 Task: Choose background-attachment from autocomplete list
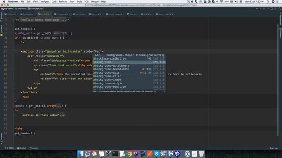[x=129, y=66]
